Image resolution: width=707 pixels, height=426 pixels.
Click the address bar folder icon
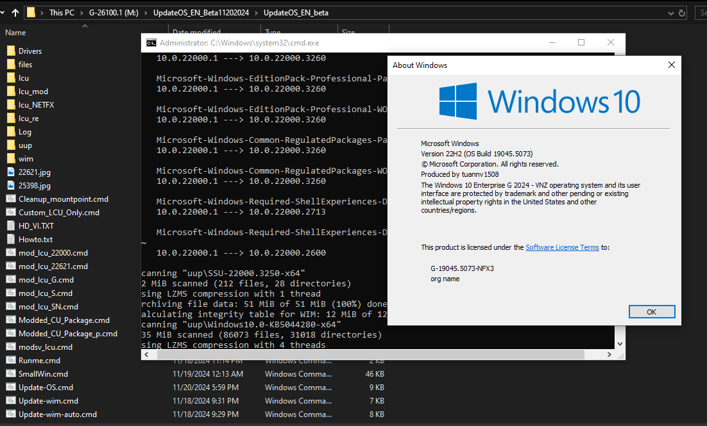[31, 13]
